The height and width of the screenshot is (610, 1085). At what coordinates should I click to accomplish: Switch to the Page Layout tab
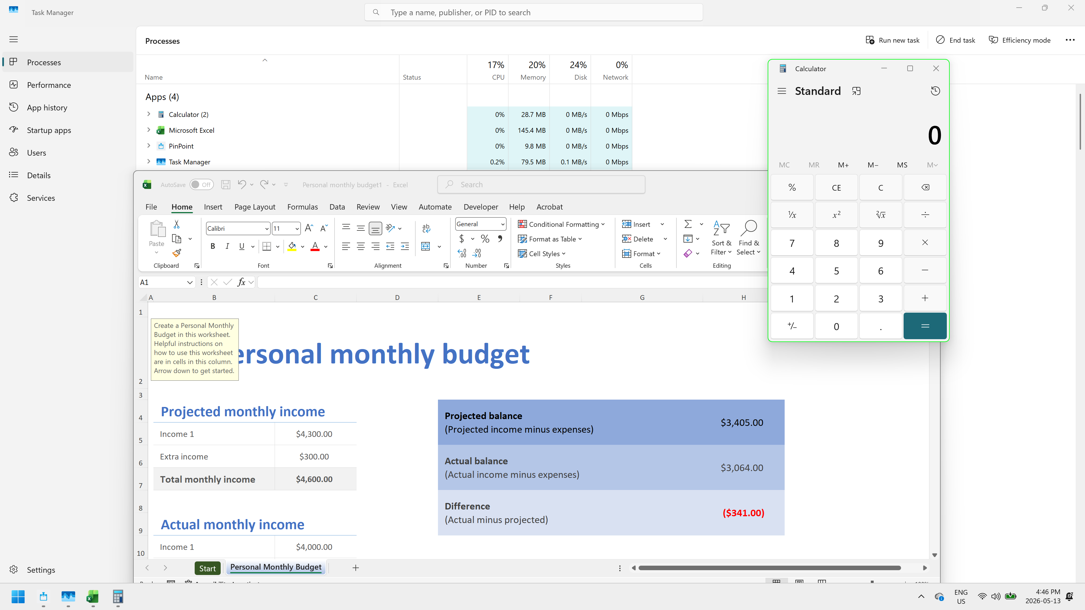tap(255, 207)
